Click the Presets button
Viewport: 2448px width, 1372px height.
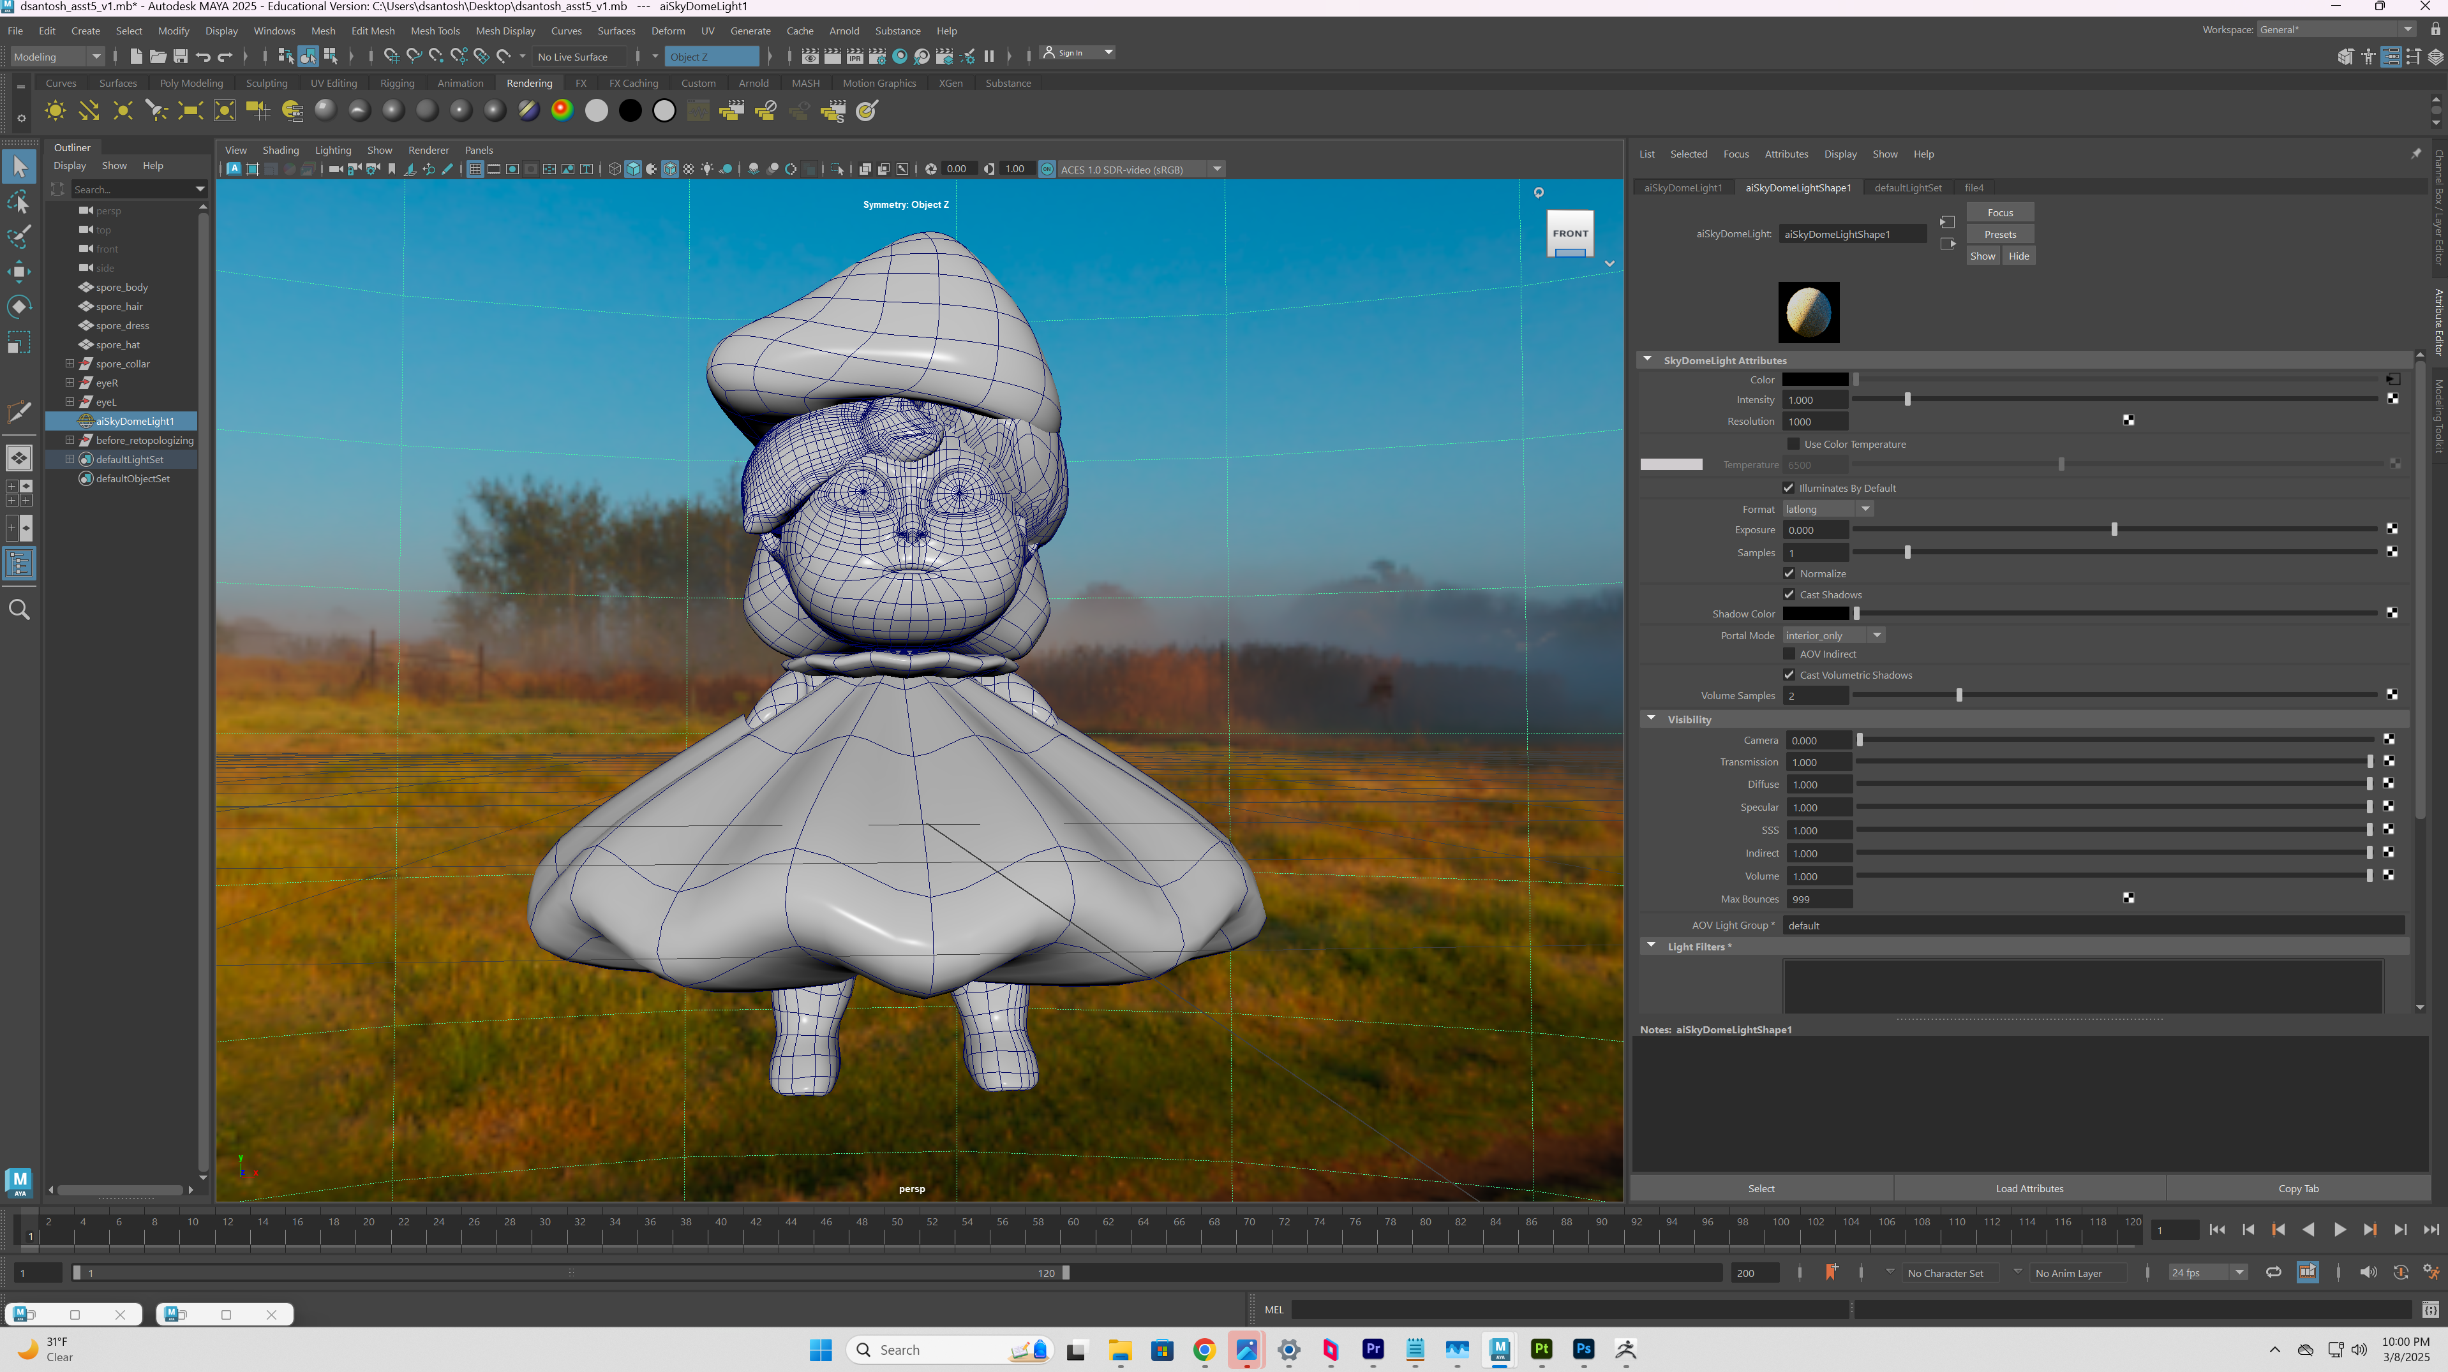point(1999,235)
